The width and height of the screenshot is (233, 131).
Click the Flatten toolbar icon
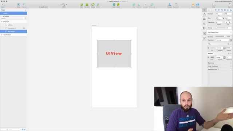[98, 4]
